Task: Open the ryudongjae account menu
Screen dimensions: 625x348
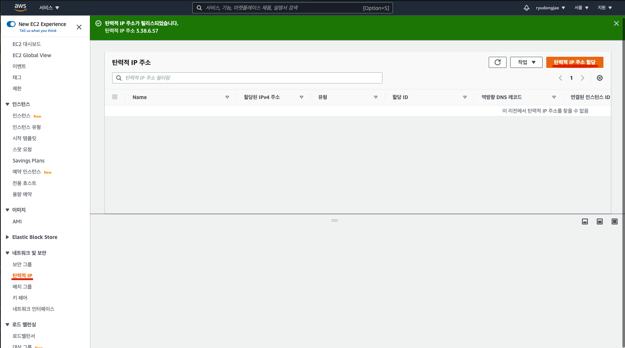Action: tap(550, 8)
